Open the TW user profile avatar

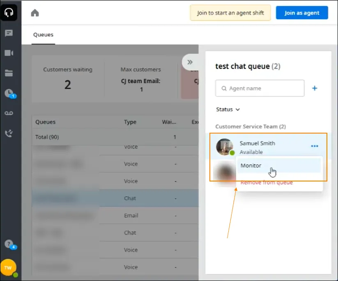pyautogui.click(x=8, y=267)
